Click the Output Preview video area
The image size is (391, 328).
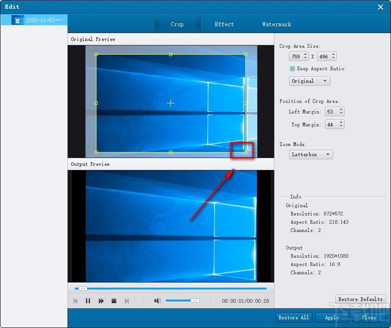[x=171, y=226]
